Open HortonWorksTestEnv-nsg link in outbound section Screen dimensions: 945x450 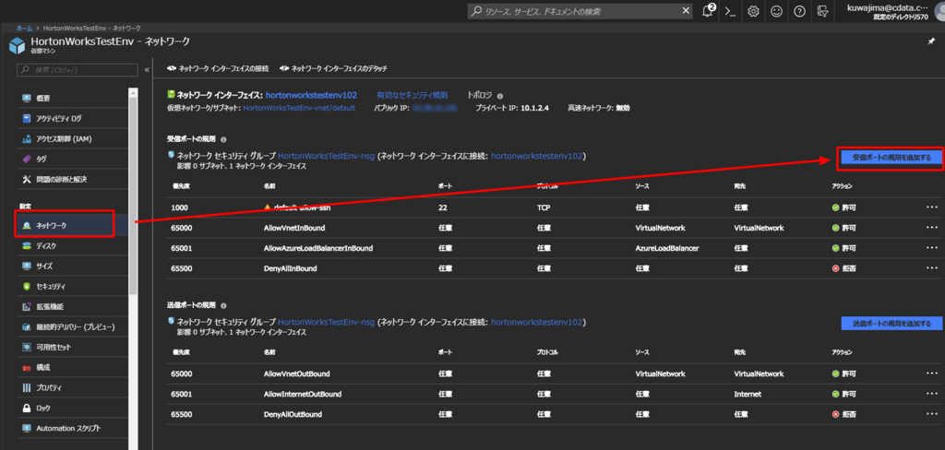(326, 322)
